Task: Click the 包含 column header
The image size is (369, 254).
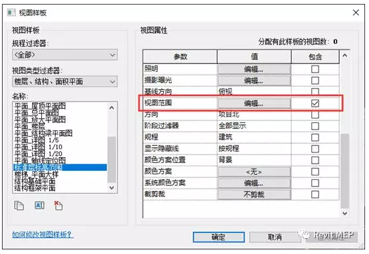Action: [315, 57]
